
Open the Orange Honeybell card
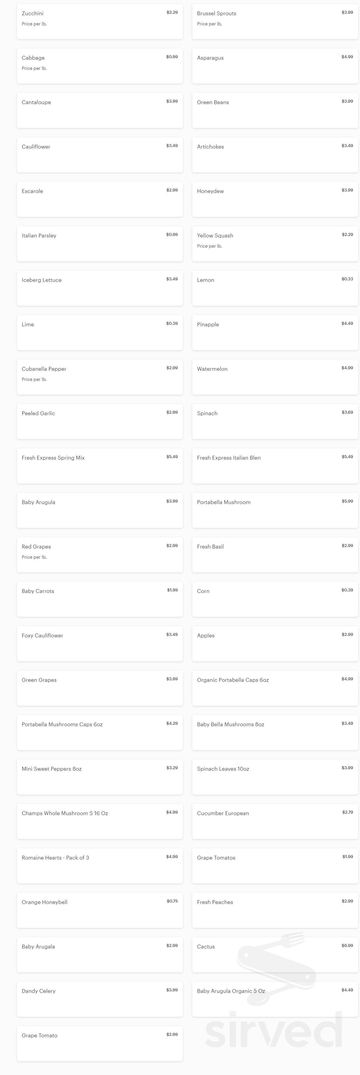click(x=100, y=911)
